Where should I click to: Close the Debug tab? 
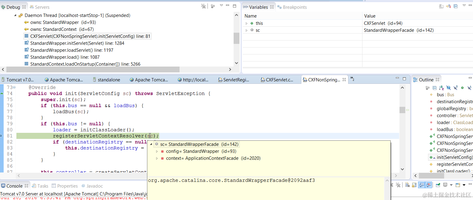click(x=24, y=7)
